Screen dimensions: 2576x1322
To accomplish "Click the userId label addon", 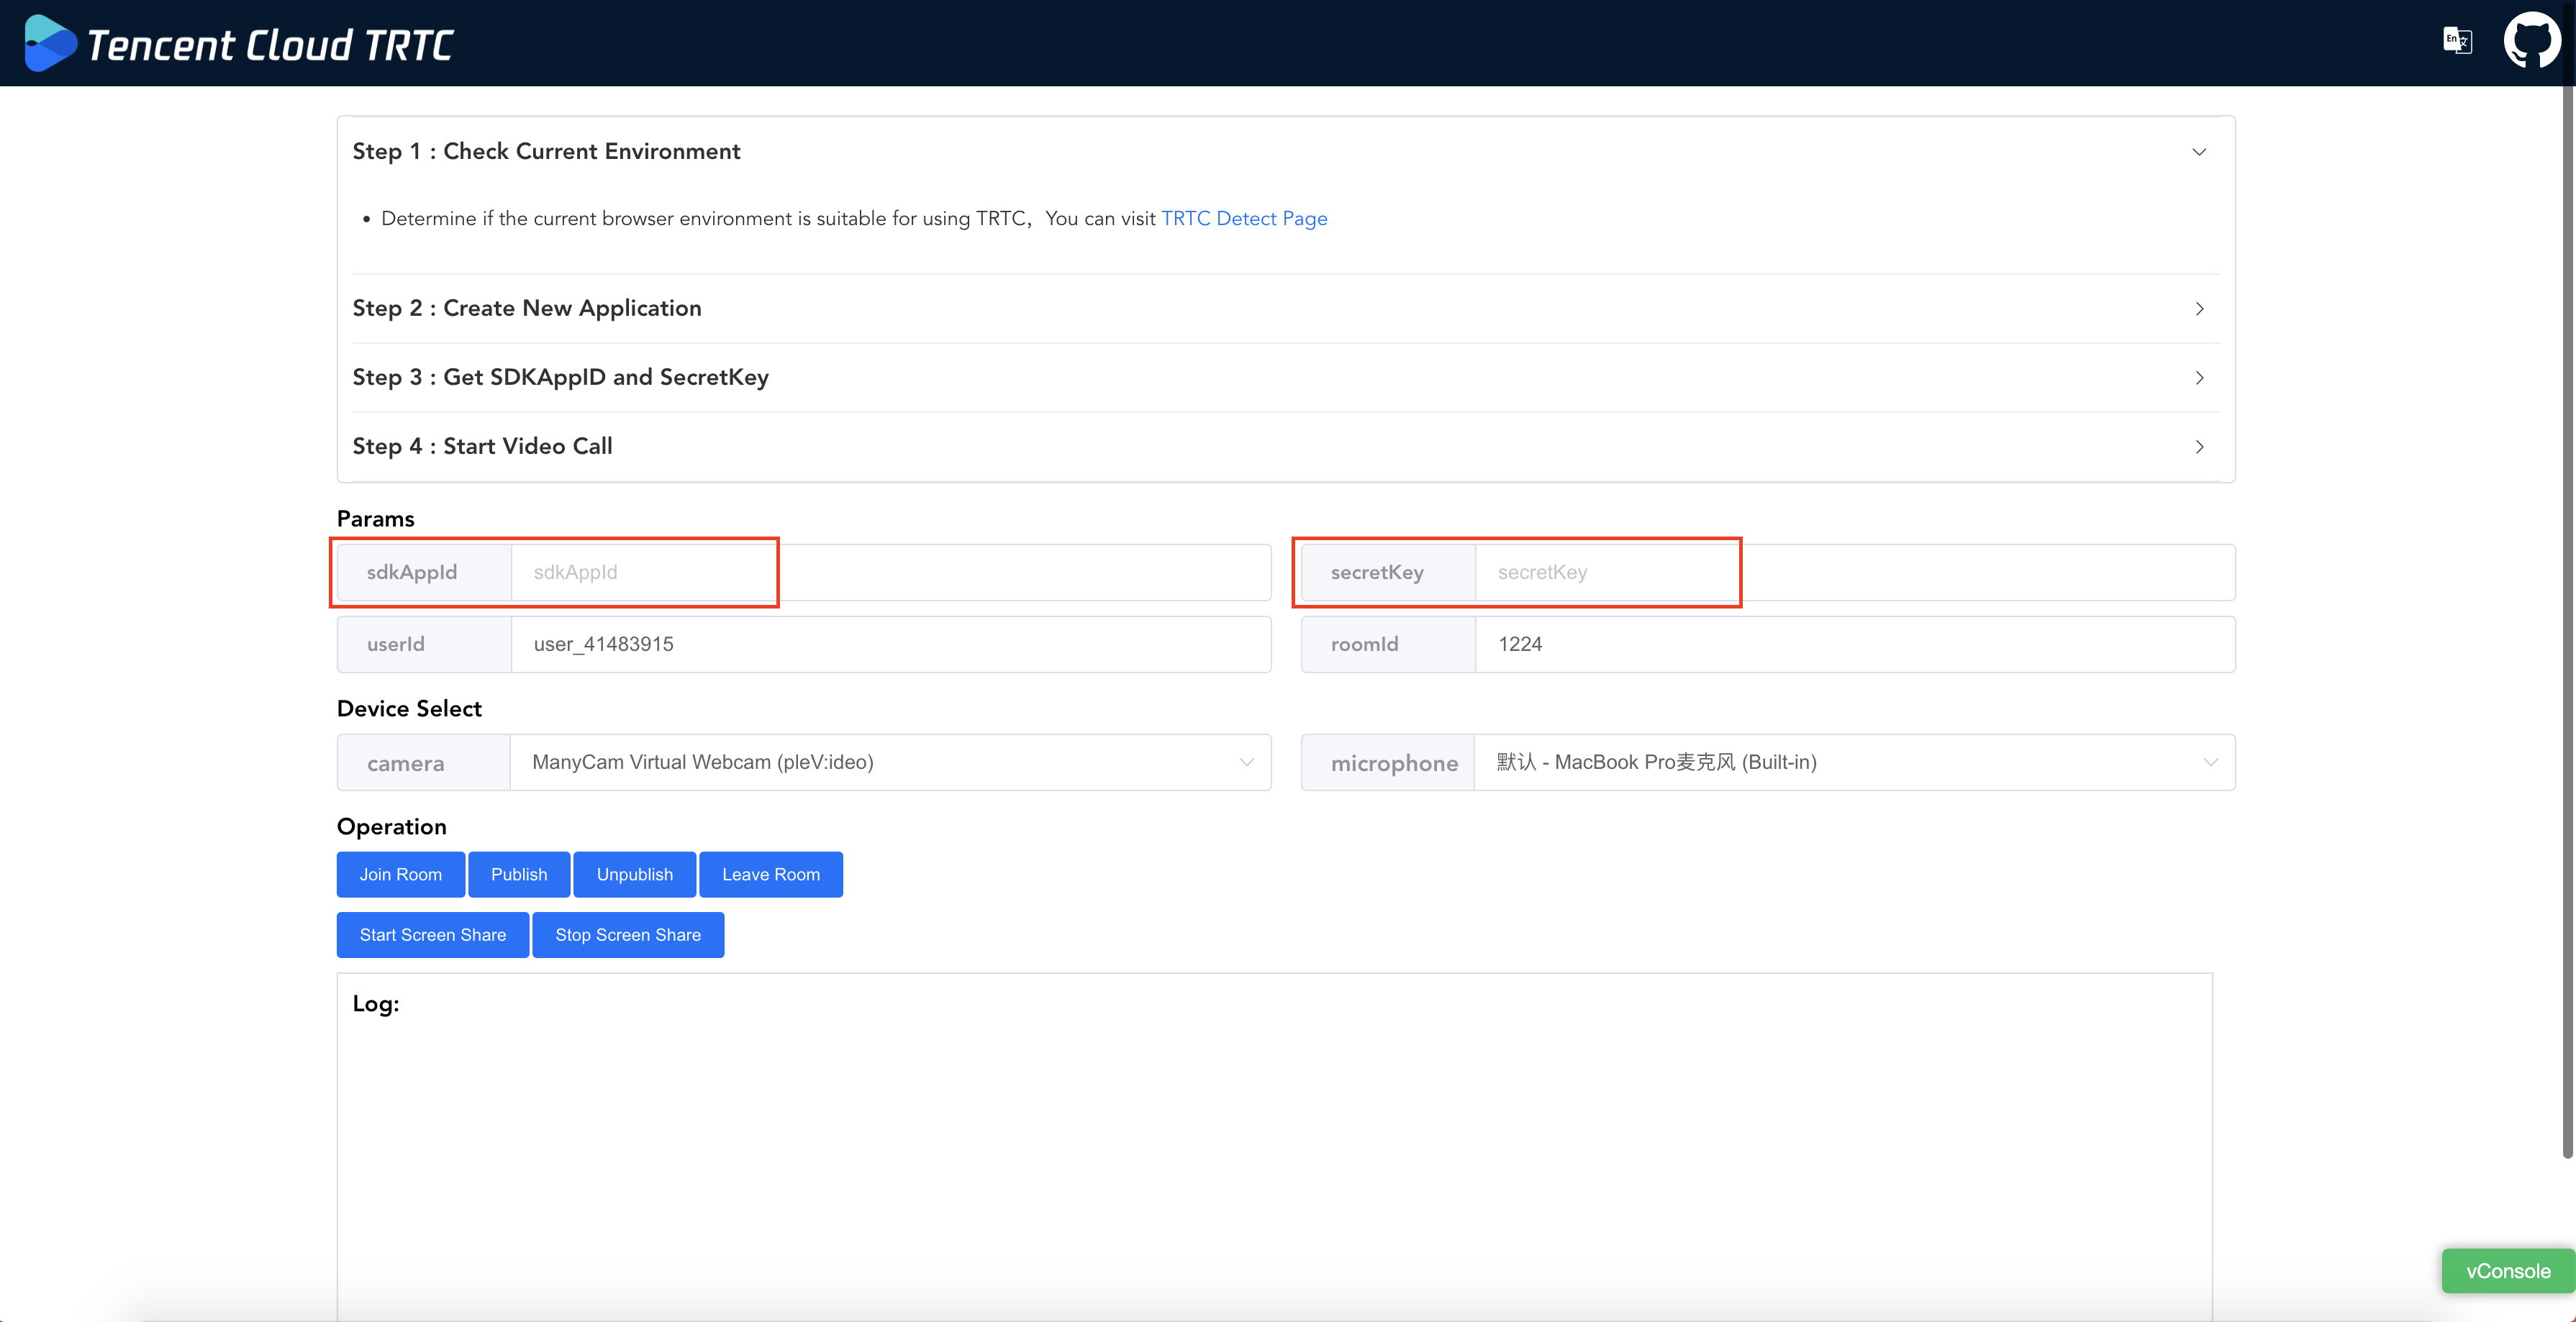I will [x=424, y=644].
